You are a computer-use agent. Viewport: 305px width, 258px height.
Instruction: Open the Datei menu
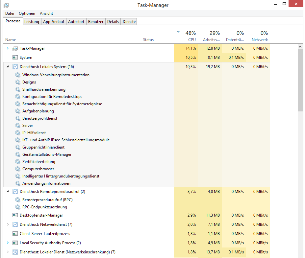click(10, 13)
